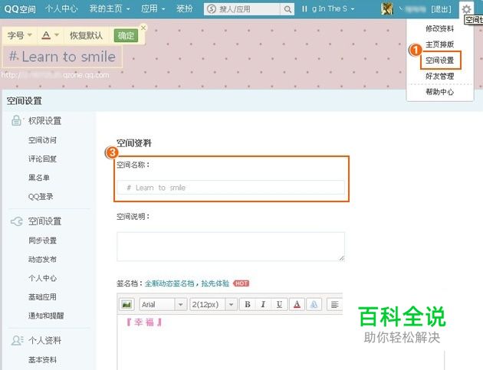The height and width of the screenshot is (370, 483).
Task: Click the 退出 logout link
Action: click(441, 9)
